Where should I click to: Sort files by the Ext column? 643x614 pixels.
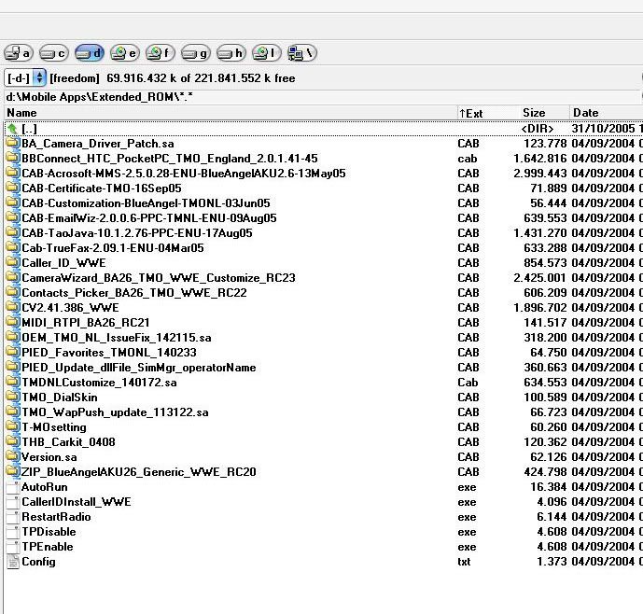tap(485, 113)
